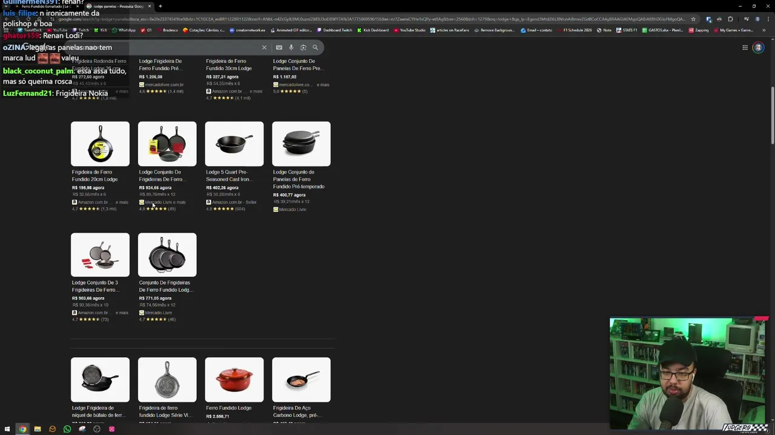Image resolution: width=775 pixels, height=435 pixels.
Task: Click the 'R$ 195,98 agora' price
Action: [88, 188]
